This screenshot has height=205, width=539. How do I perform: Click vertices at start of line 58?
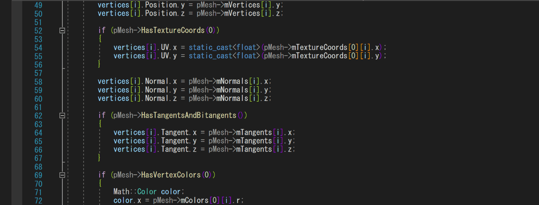[114, 81]
